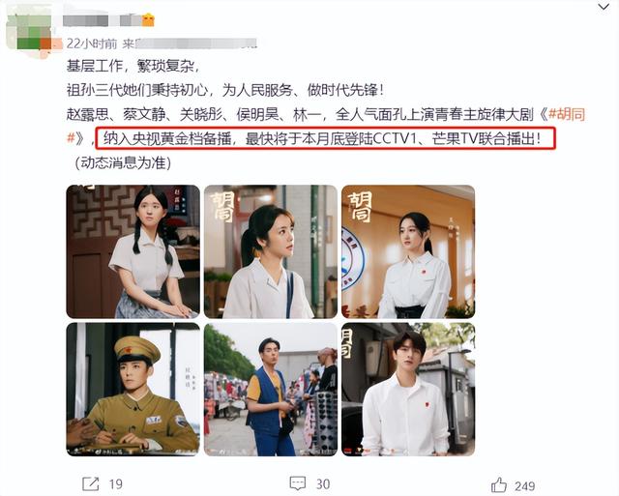
Task: Open photo of woman in white shirt indoors
Action: [408, 251]
